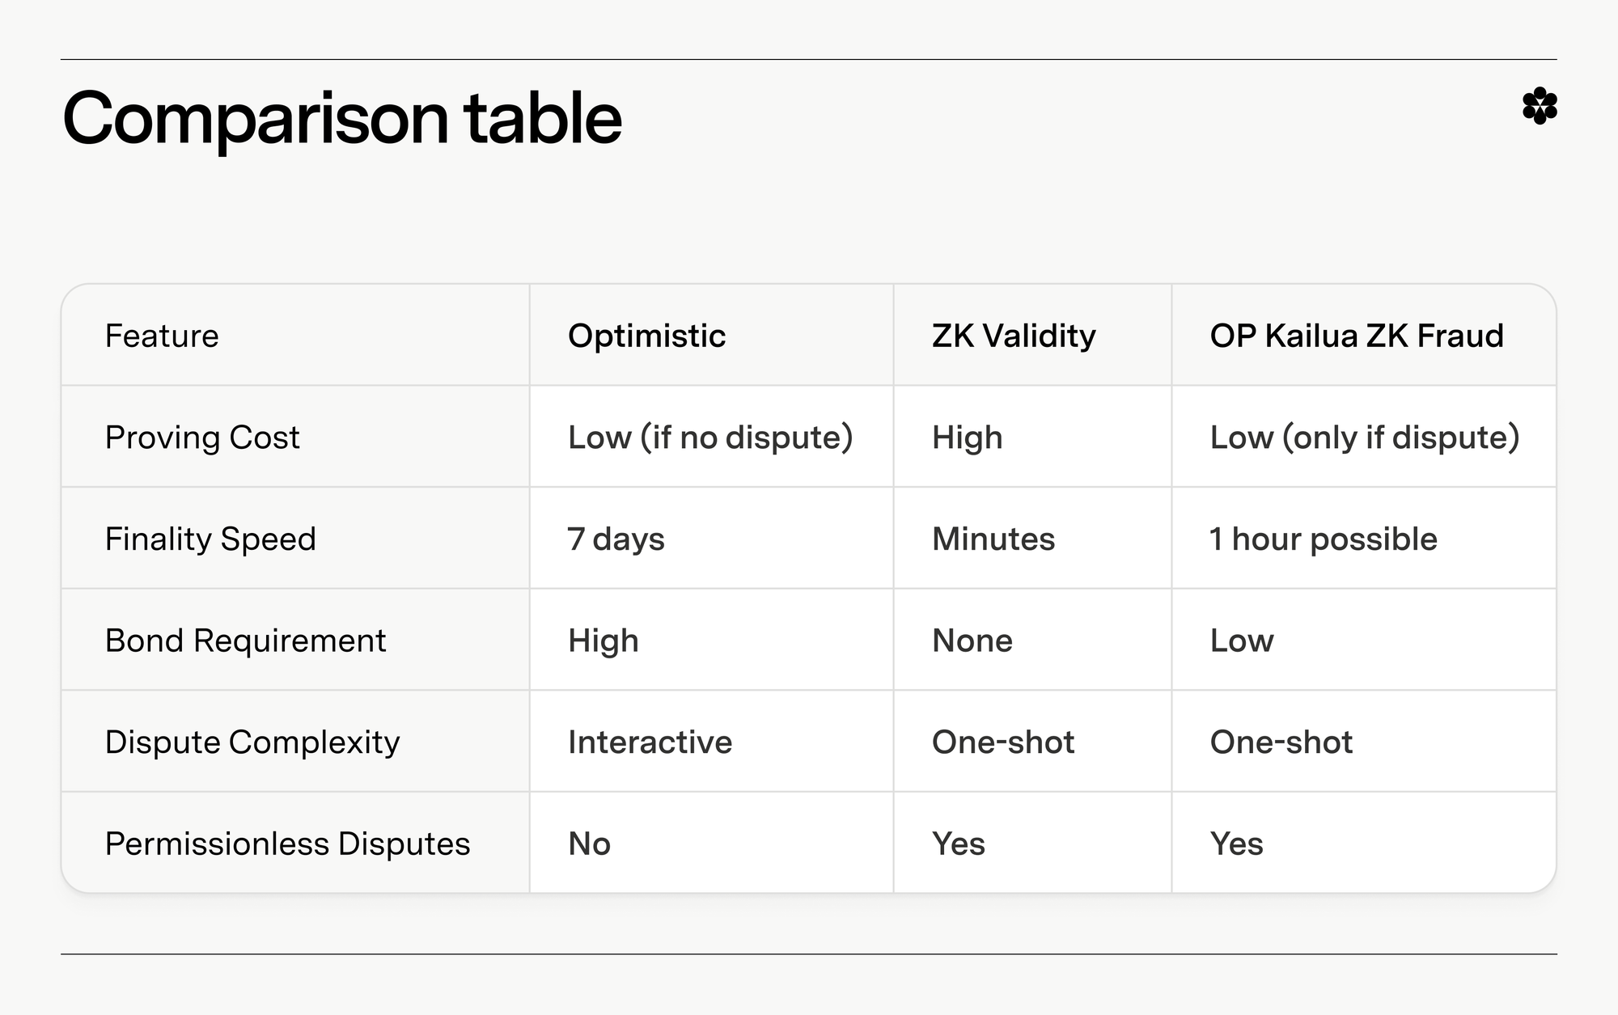Screen dimensions: 1618x1015
Task: Select the 'No' permissionless disputes cell
Action: coord(589,844)
